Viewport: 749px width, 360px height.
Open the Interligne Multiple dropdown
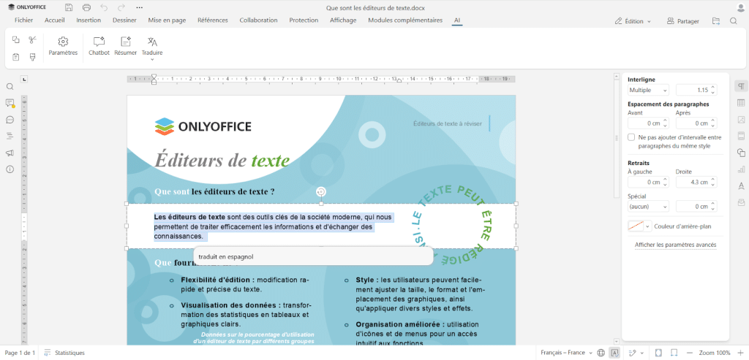648,90
